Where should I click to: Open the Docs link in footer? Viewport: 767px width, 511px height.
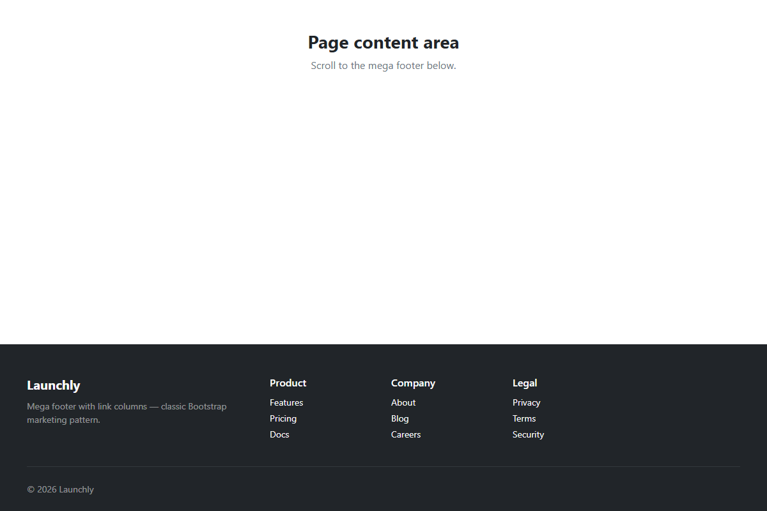coord(279,434)
